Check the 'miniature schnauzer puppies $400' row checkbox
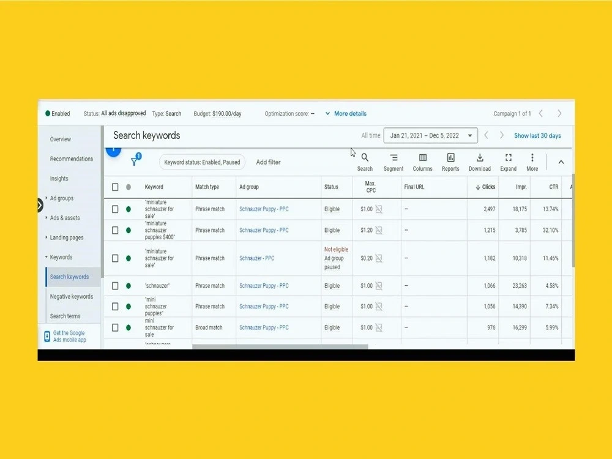 (115, 230)
